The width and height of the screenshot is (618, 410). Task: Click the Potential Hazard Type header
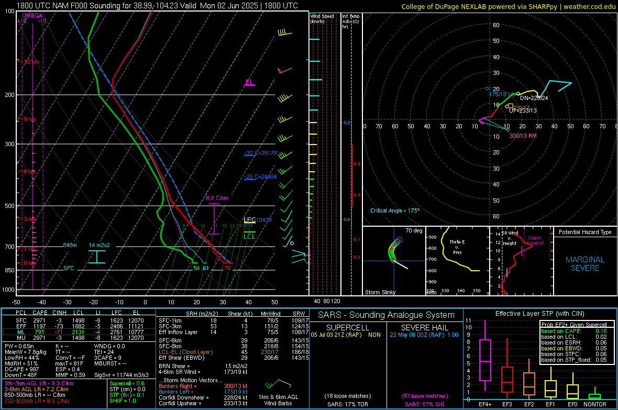pyautogui.click(x=586, y=232)
